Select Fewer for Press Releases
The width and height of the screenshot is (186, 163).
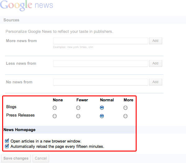pos(78,116)
